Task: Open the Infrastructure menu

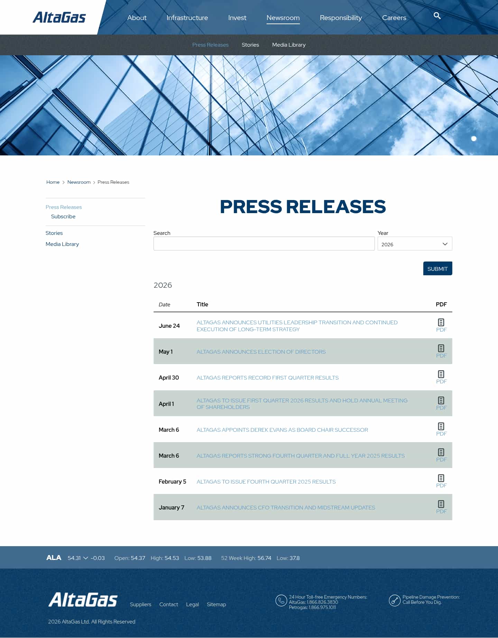Action: click(187, 18)
